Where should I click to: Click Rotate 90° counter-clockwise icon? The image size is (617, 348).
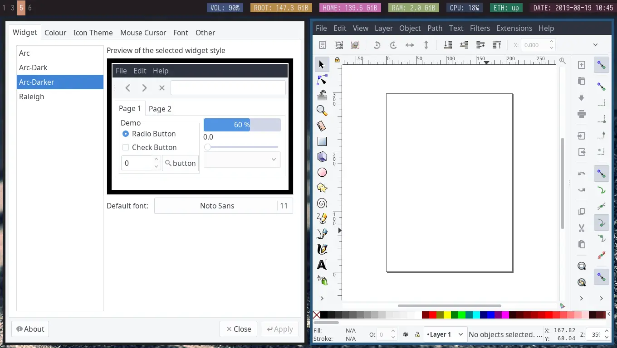(377, 45)
